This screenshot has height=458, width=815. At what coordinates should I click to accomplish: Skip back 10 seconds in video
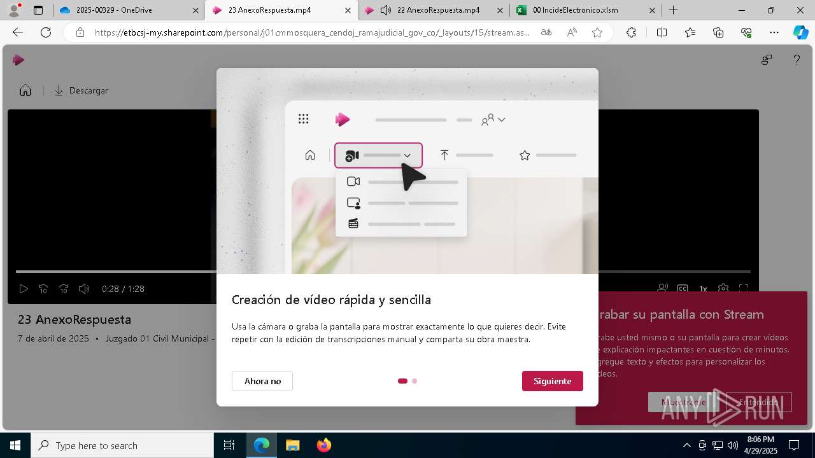43,289
